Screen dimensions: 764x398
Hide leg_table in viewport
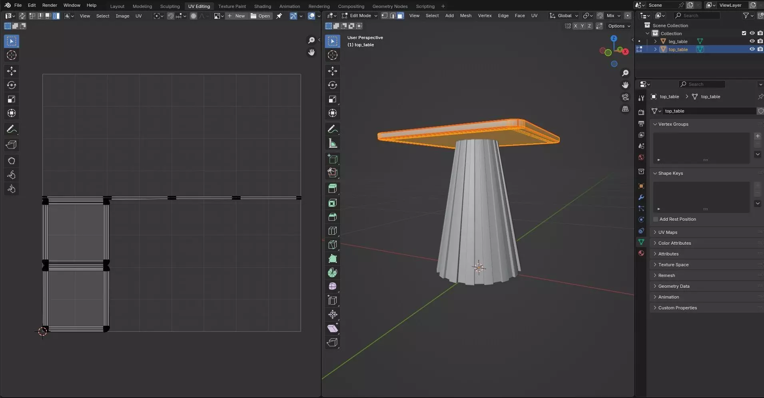[752, 41]
